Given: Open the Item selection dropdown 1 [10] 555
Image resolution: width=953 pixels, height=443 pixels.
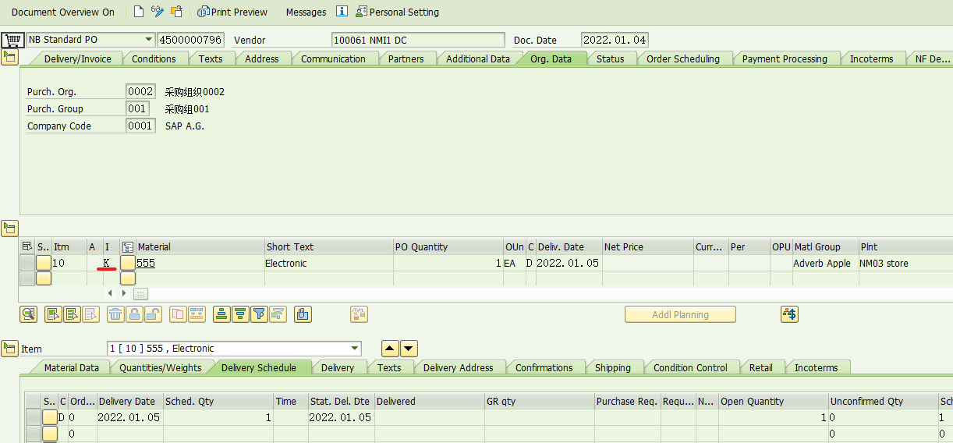Looking at the screenshot, I should (355, 349).
